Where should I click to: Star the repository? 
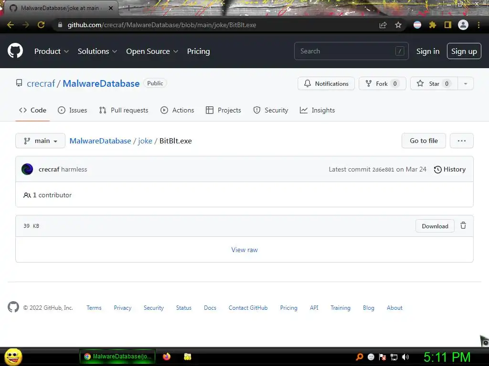click(x=434, y=83)
